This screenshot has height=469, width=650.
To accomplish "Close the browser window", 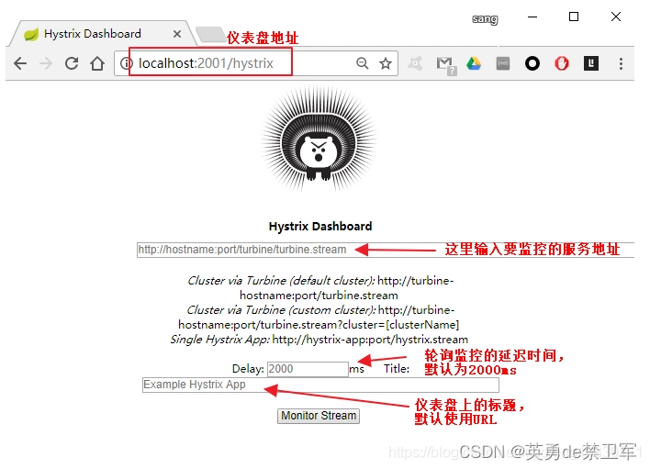I will click(616, 17).
